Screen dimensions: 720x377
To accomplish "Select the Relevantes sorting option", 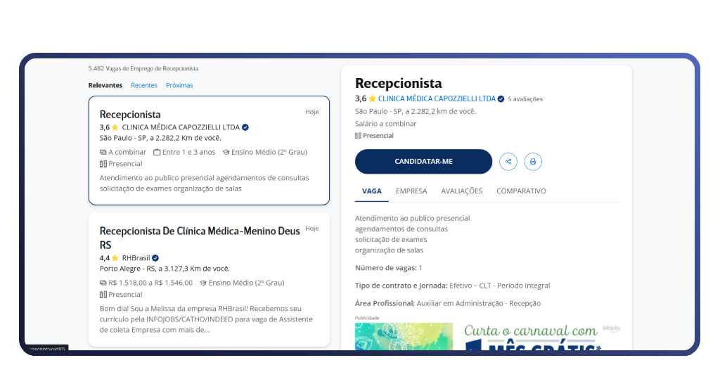I will click(x=105, y=86).
